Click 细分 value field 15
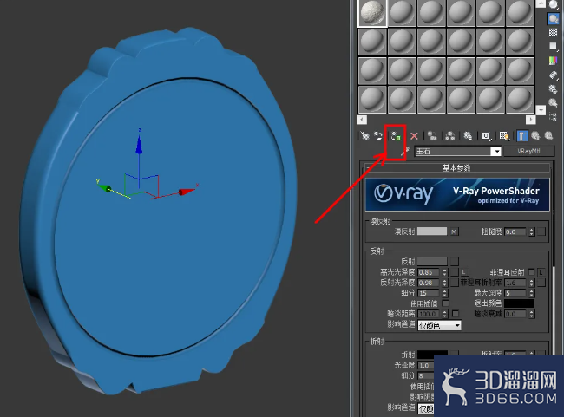The height and width of the screenshot is (417, 564). (429, 293)
